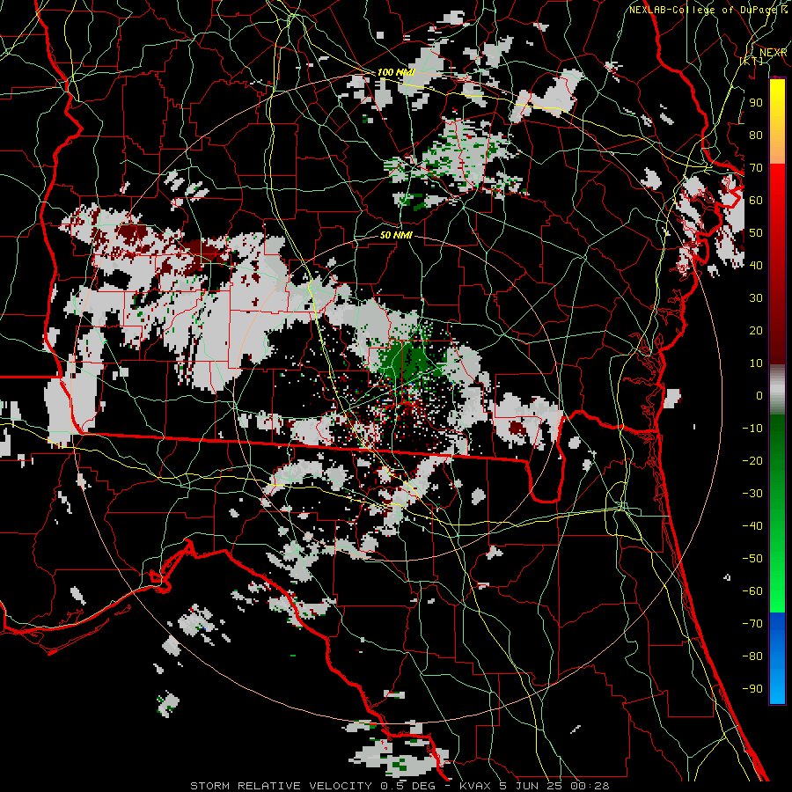This screenshot has height=792, width=792.
Task: Click the positive 70 value on the velocity scale
Action: click(756, 168)
